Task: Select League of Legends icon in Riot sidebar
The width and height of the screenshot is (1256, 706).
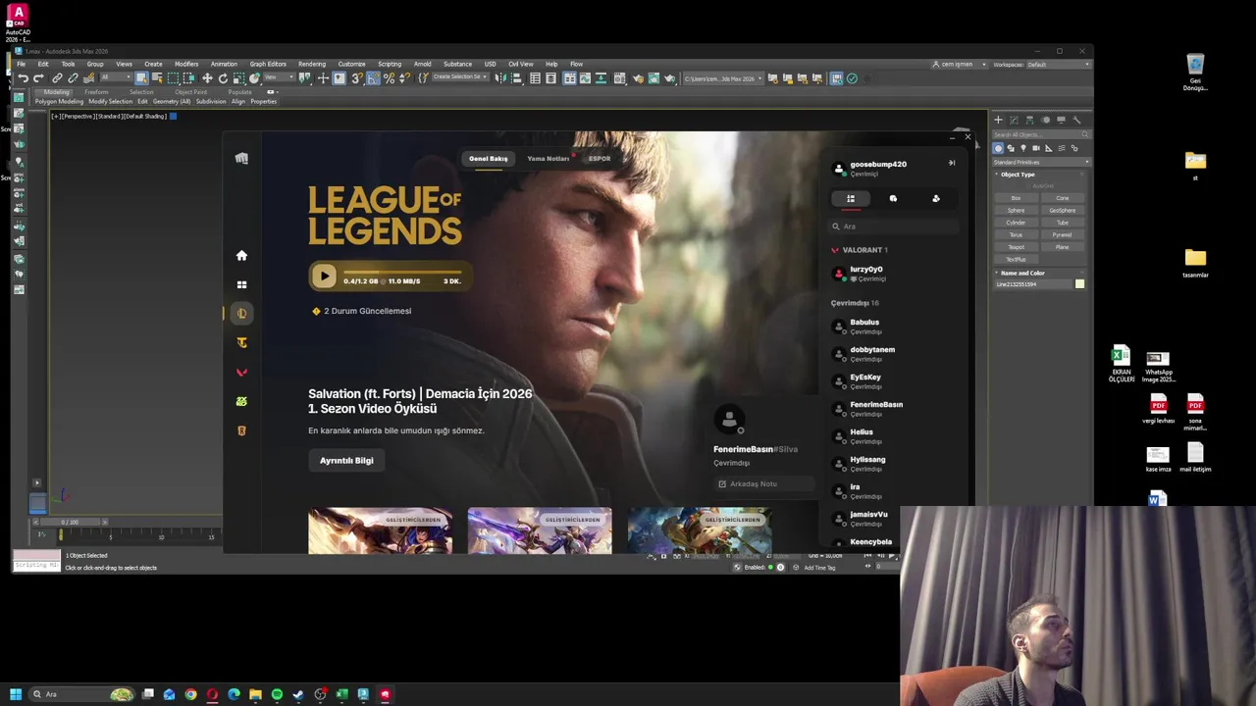Action: pyautogui.click(x=241, y=314)
